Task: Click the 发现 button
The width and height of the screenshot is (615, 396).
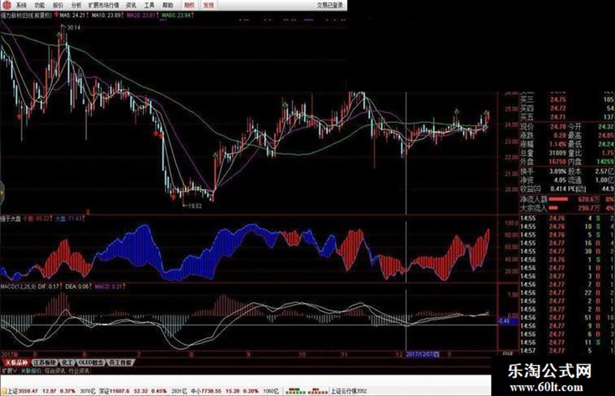Action: pos(209,5)
